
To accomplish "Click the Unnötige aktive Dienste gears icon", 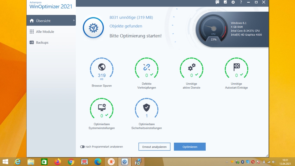I will point(192,67).
